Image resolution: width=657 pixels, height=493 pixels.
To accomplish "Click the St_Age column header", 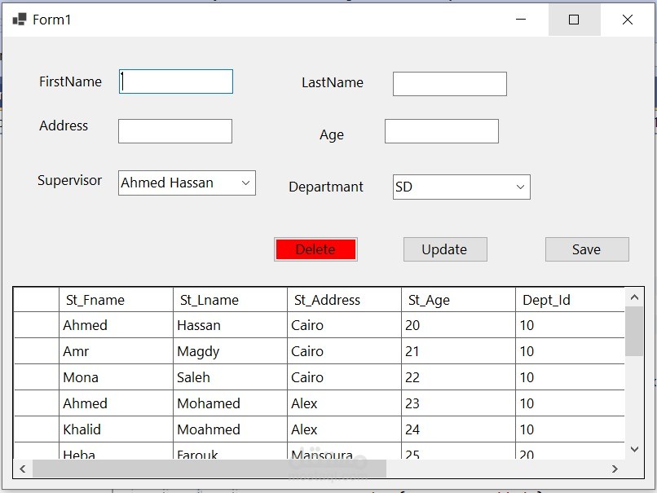I will coord(458,300).
